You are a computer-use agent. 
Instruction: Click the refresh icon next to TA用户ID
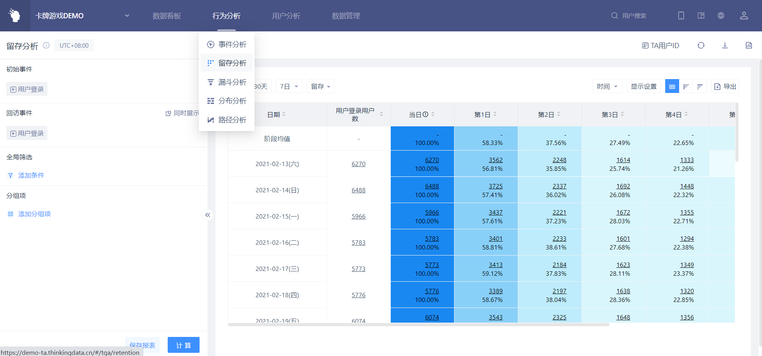coord(701,45)
